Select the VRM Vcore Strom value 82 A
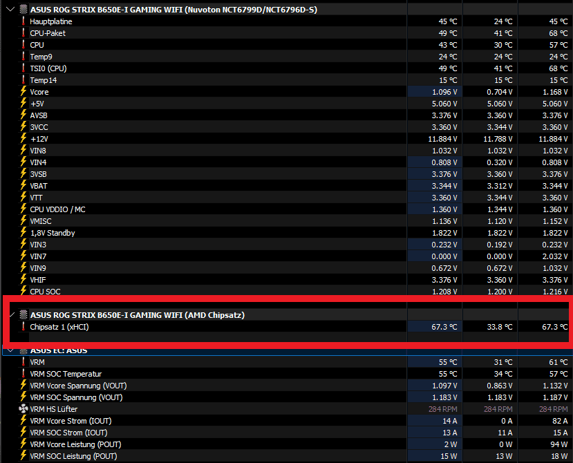573x463 pixels. (560, 421)
